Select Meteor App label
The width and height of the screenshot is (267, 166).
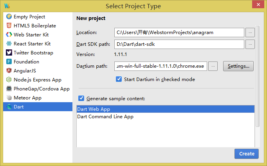click(27, 98)
